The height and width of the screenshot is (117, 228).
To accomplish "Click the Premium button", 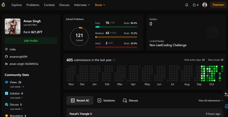I will [218, 5].
